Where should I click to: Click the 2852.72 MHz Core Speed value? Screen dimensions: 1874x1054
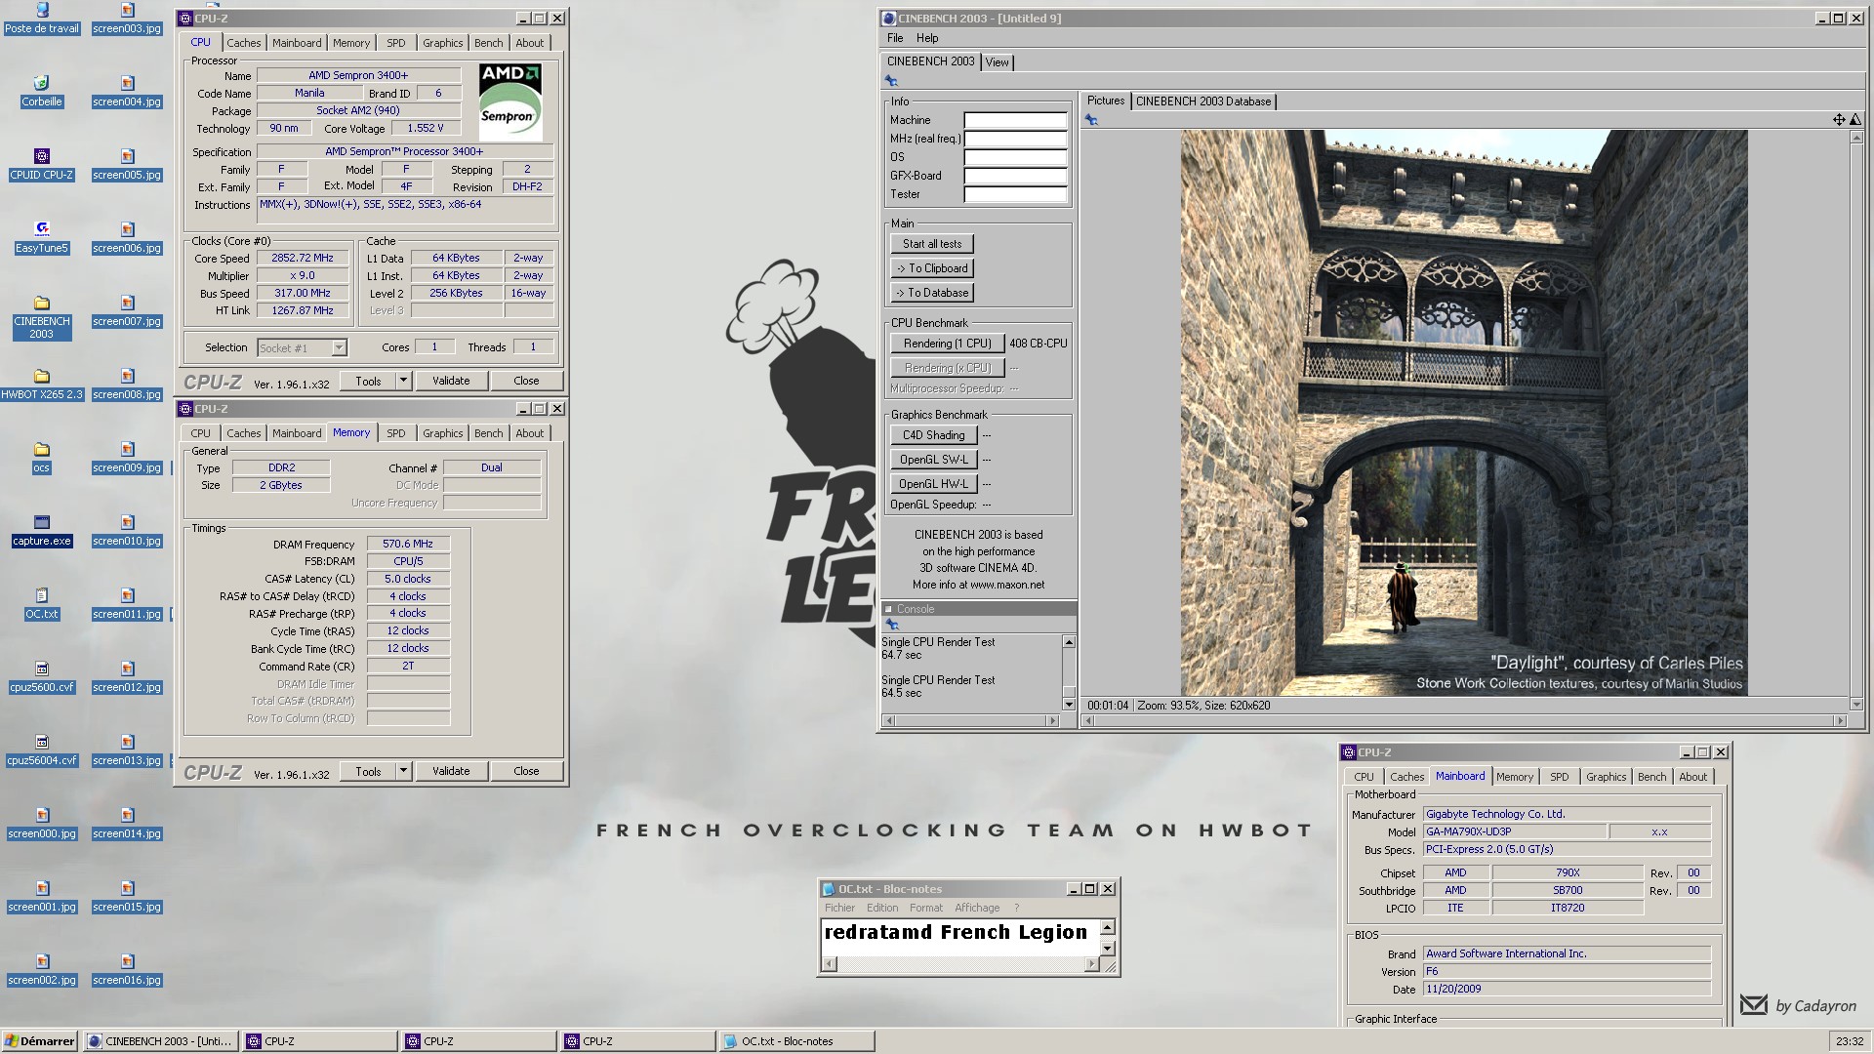click(x=303, y=259)
